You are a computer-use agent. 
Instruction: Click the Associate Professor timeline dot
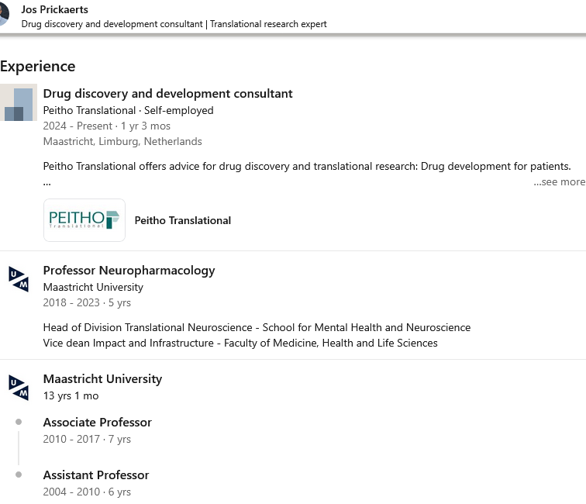coord(19,423)
